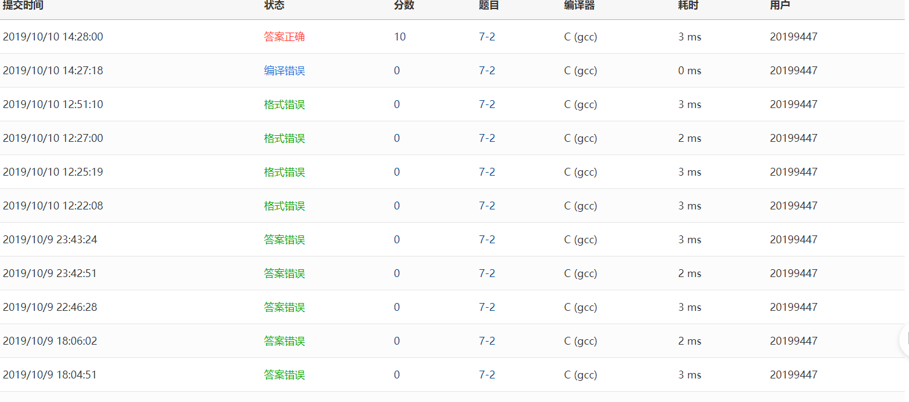Select timestamp 2019/10/9 23:42:51
The height and width of the screenshot is (402, 909).
(x=50, y=273)
